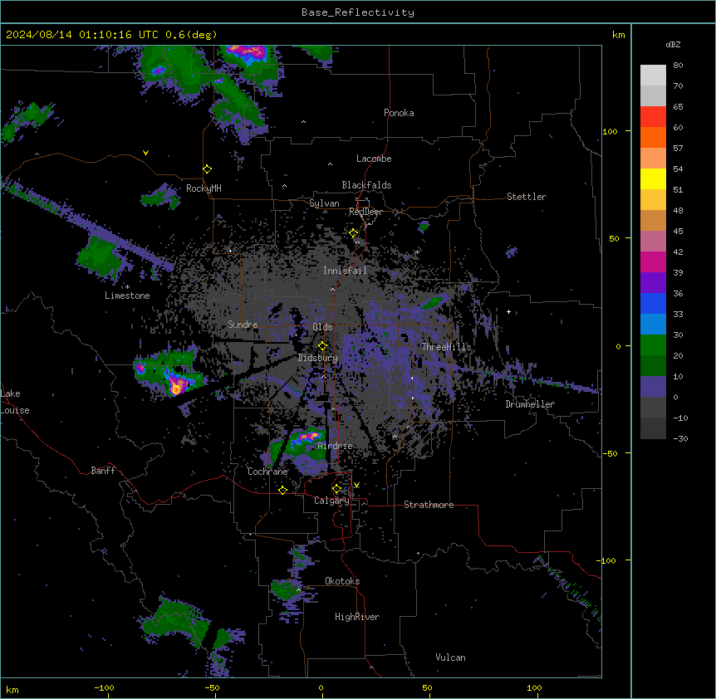Viewport: 716px width, 699px height.
Task: Click the yellow diamond marker beside RockyMH
Action: point(208,169)
